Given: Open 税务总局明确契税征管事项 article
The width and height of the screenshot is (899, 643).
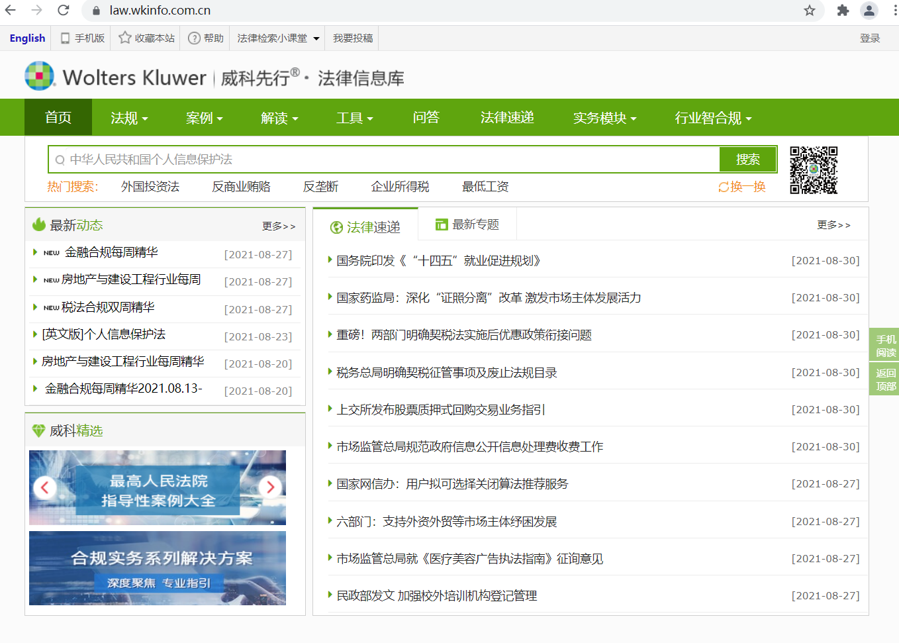Looking at the screenshot, I should (447, 373).
